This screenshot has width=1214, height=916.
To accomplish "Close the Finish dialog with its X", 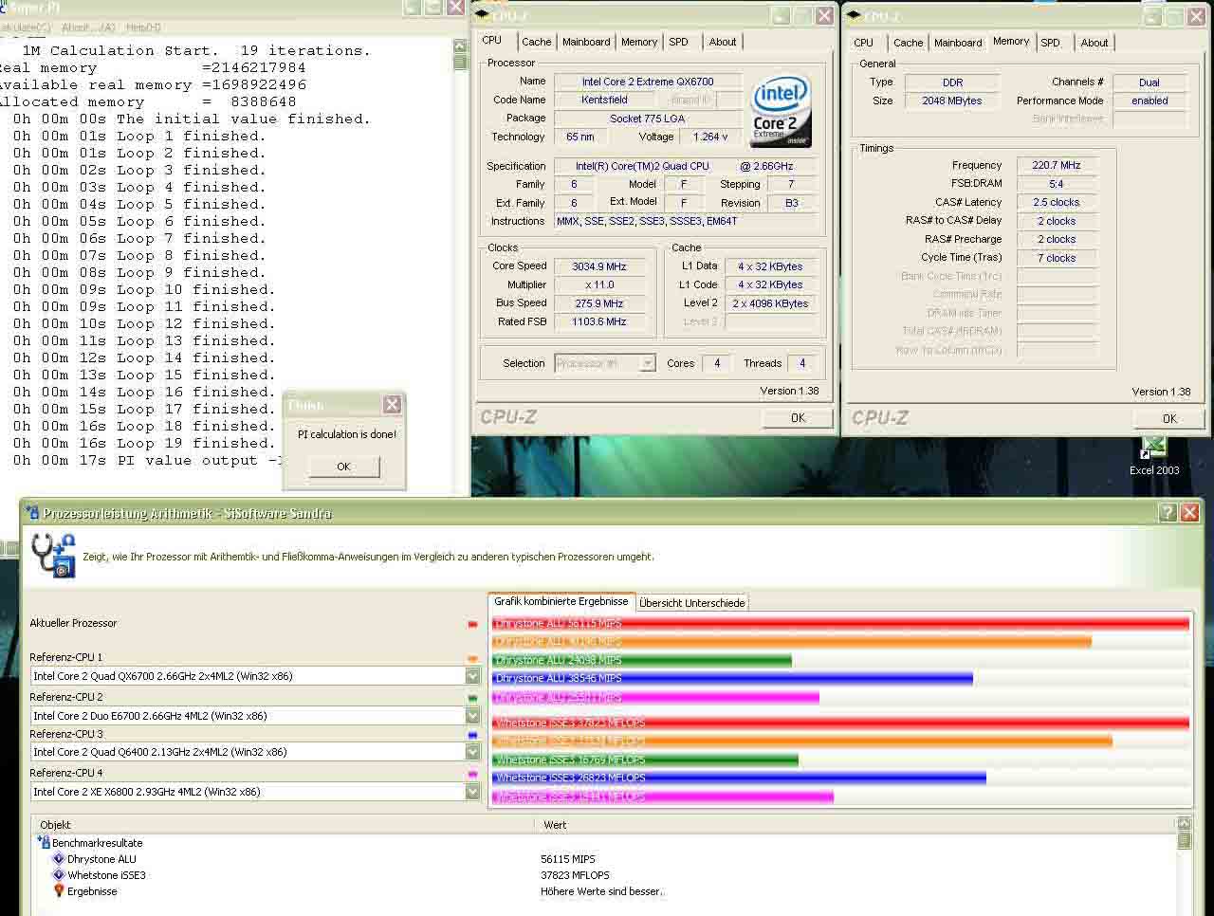I will pyautogui.click(x=392, y=405).
